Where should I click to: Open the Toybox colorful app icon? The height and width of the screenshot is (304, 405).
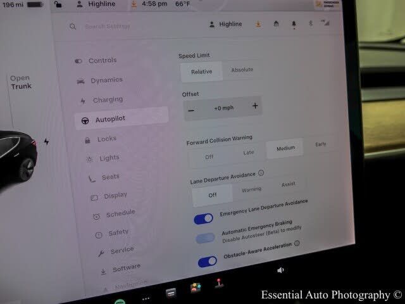click(x=196, y=288)
